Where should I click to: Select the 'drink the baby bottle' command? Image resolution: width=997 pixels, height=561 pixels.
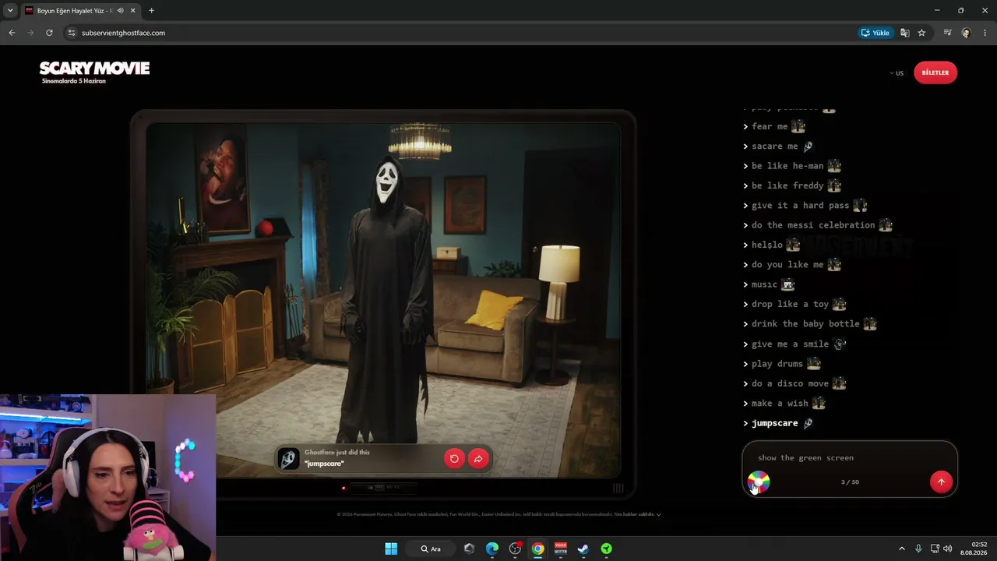805,324
